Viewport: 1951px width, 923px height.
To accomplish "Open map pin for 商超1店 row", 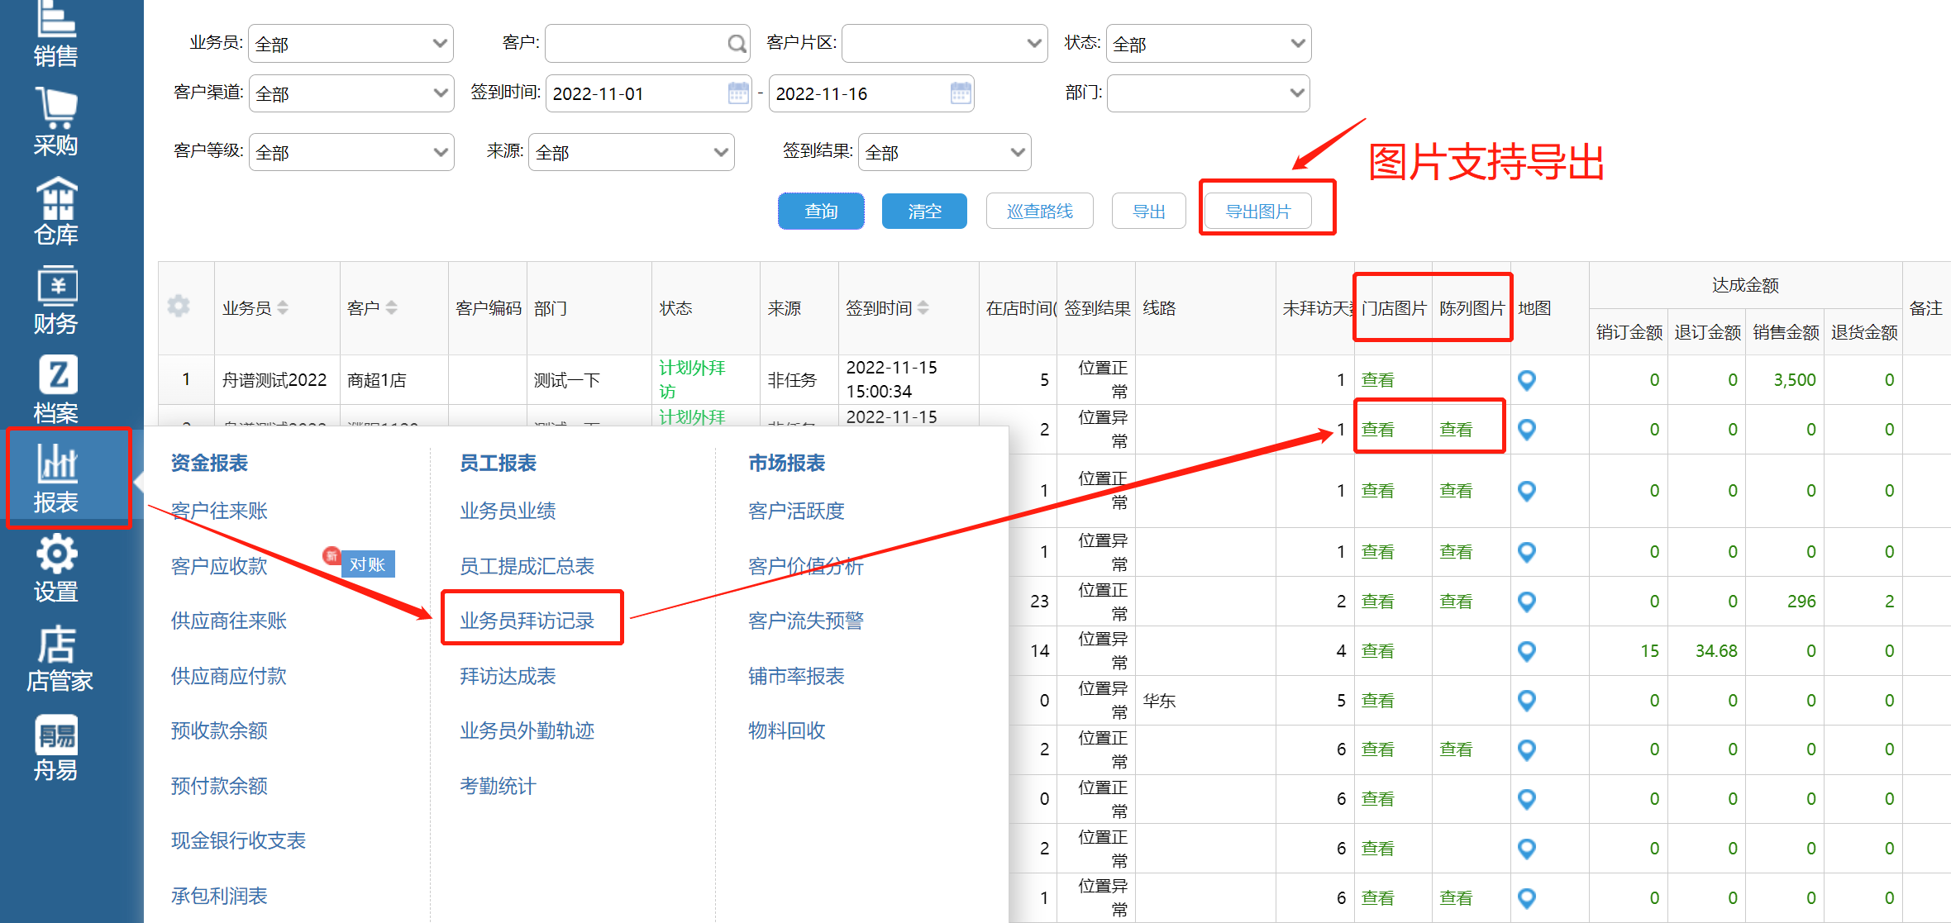I will pos(1527,380).
